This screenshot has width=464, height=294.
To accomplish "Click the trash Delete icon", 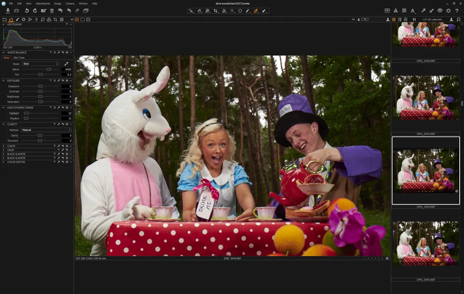I will [52, 11].
